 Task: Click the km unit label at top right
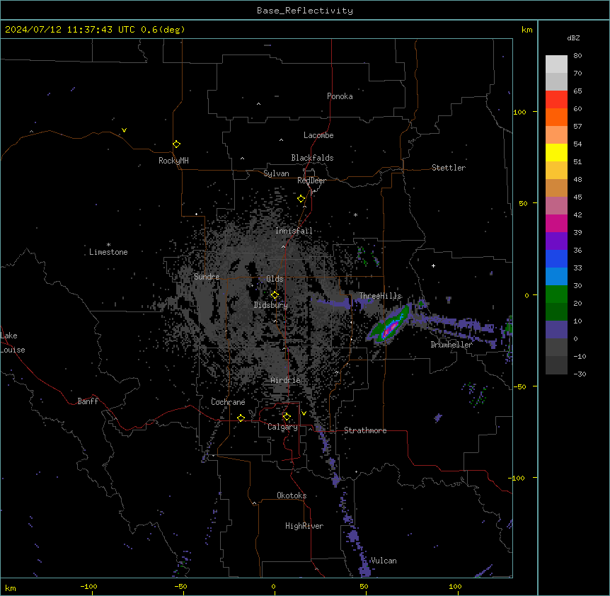tap(526, 30)
